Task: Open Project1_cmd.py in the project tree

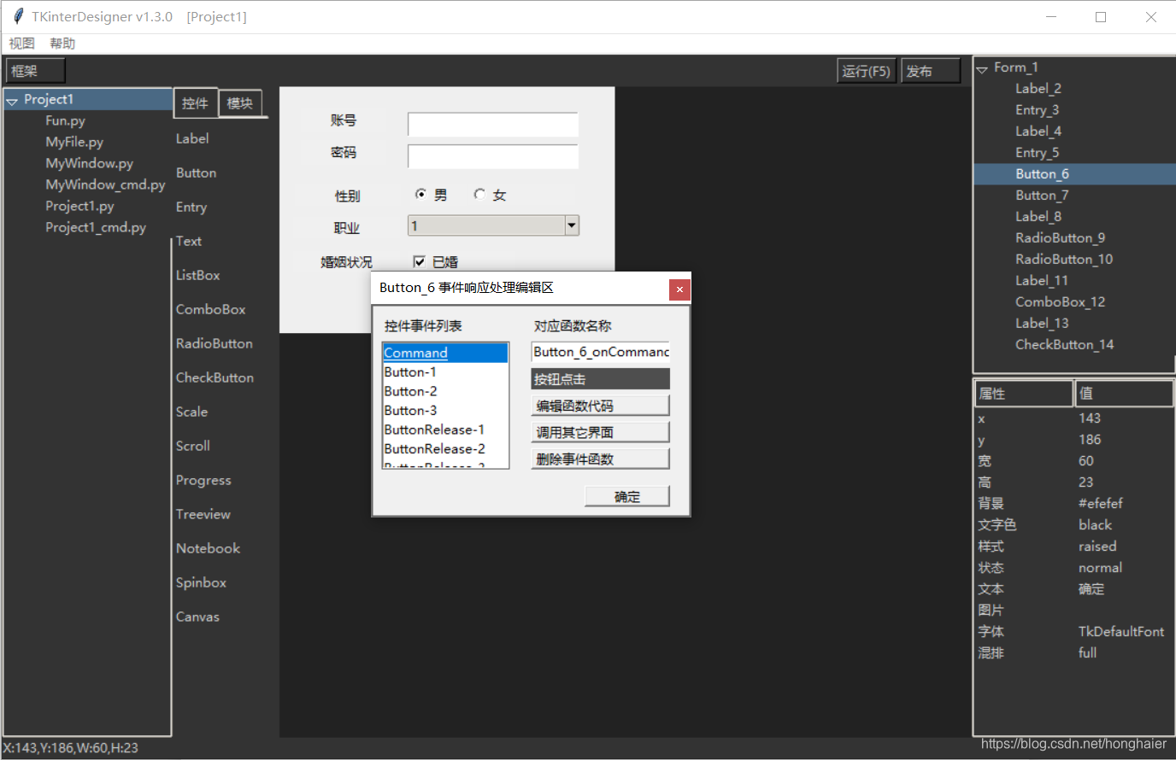Action: click(96, 227)
